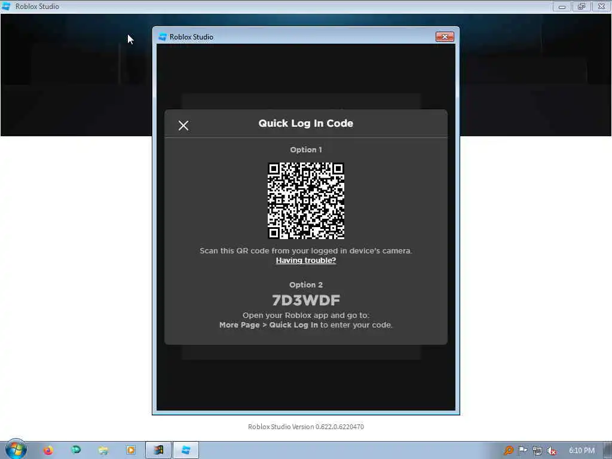Switch to Roblox Studio taskbar button
The image size is (612, 459).
tap(186, 451)
